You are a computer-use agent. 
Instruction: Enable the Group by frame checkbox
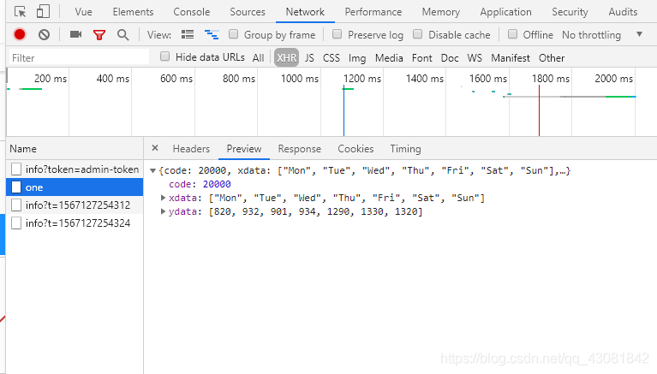(233, 34)
